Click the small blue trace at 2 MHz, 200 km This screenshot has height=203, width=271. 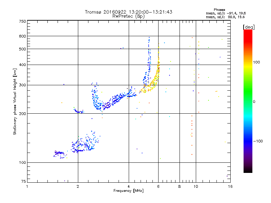79,111
